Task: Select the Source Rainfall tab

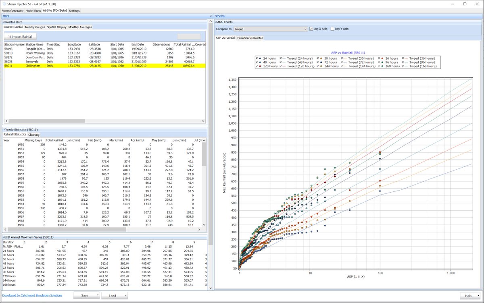Action: (x=13, y=27)
